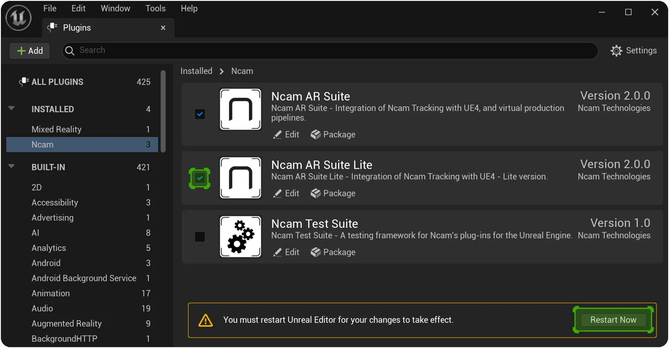Click the Add plugin button
Screen dimensions: 669x348
(x=30, y=51)
